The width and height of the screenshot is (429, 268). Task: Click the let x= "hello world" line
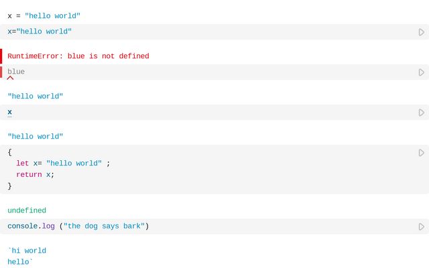click(63, 163)
